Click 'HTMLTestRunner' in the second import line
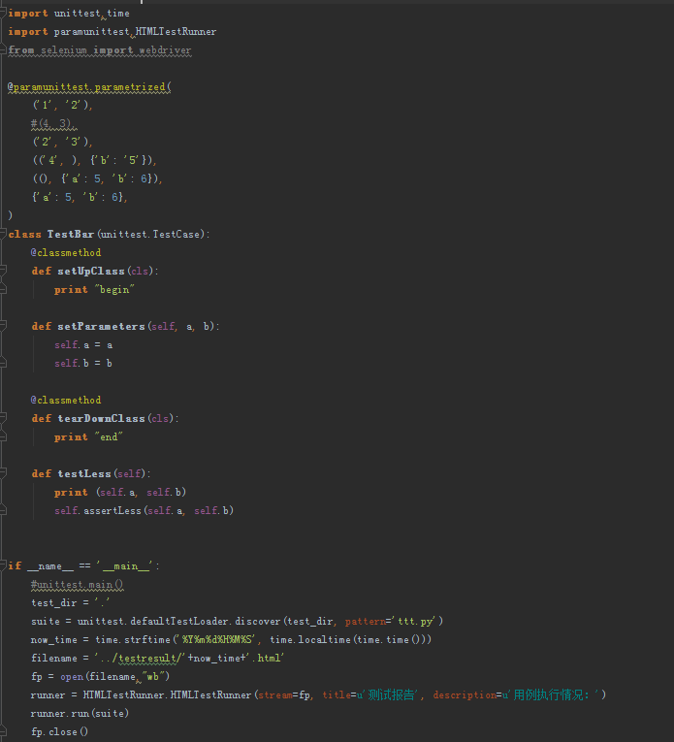 click(x=176, y=32)
